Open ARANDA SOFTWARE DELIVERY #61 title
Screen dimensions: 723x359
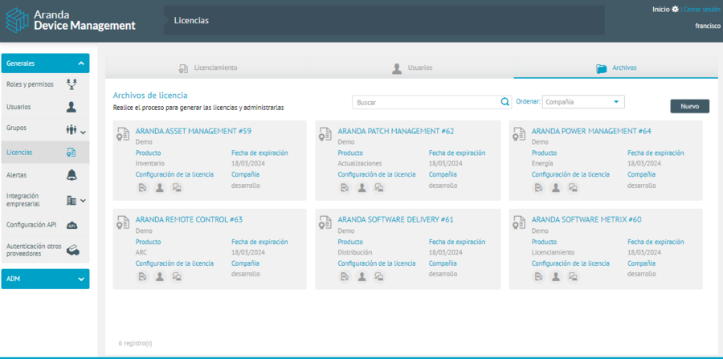point(395,220)
